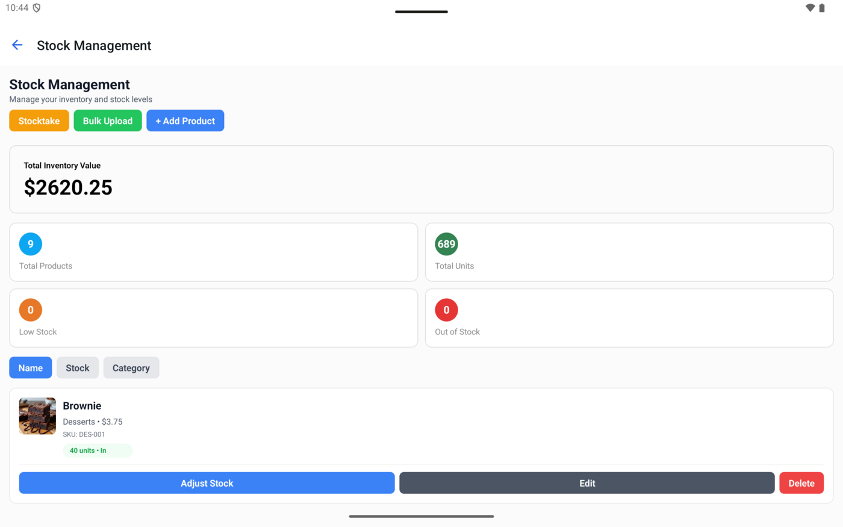Screen dimensions: 843x527
Task: Tap the Low Stock label
Action: click(38, 332)
